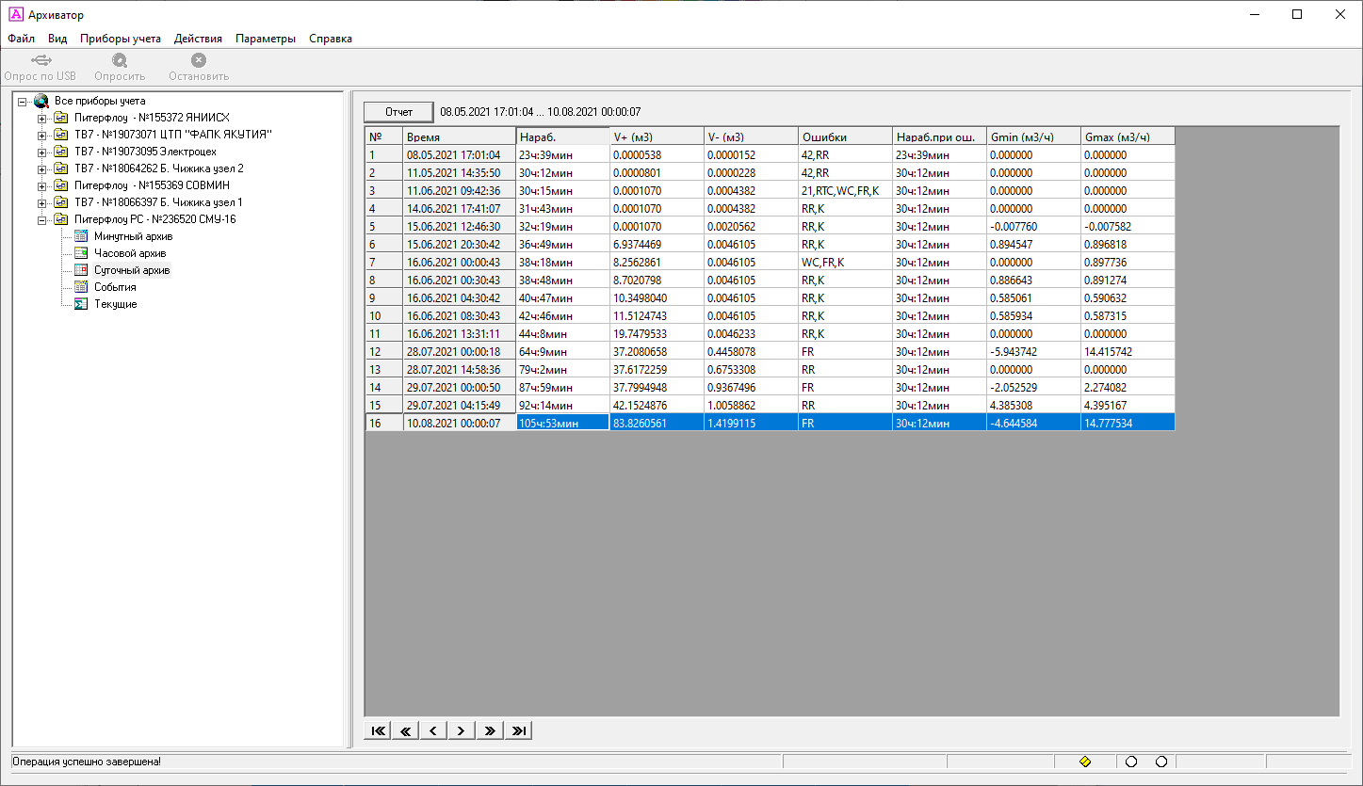Click the Часовой архив icon

(81, 253)
